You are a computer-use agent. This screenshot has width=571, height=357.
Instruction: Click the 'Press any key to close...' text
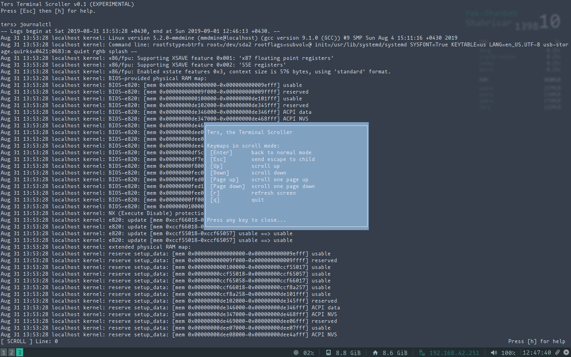tap(246, 220)
